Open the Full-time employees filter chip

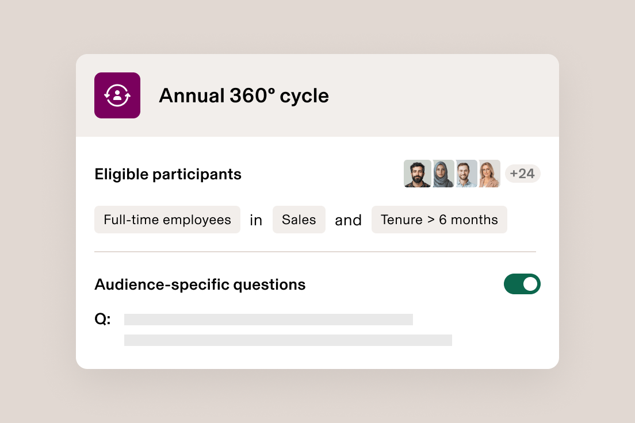(167, 220)
